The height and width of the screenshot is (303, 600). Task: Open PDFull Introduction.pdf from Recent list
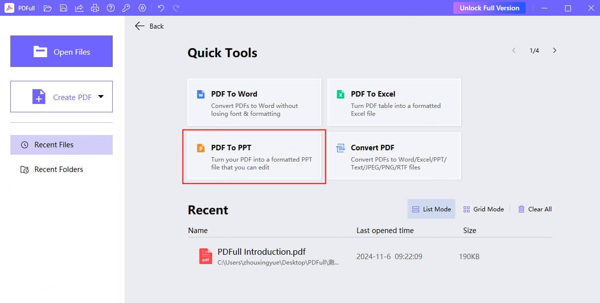262,252
